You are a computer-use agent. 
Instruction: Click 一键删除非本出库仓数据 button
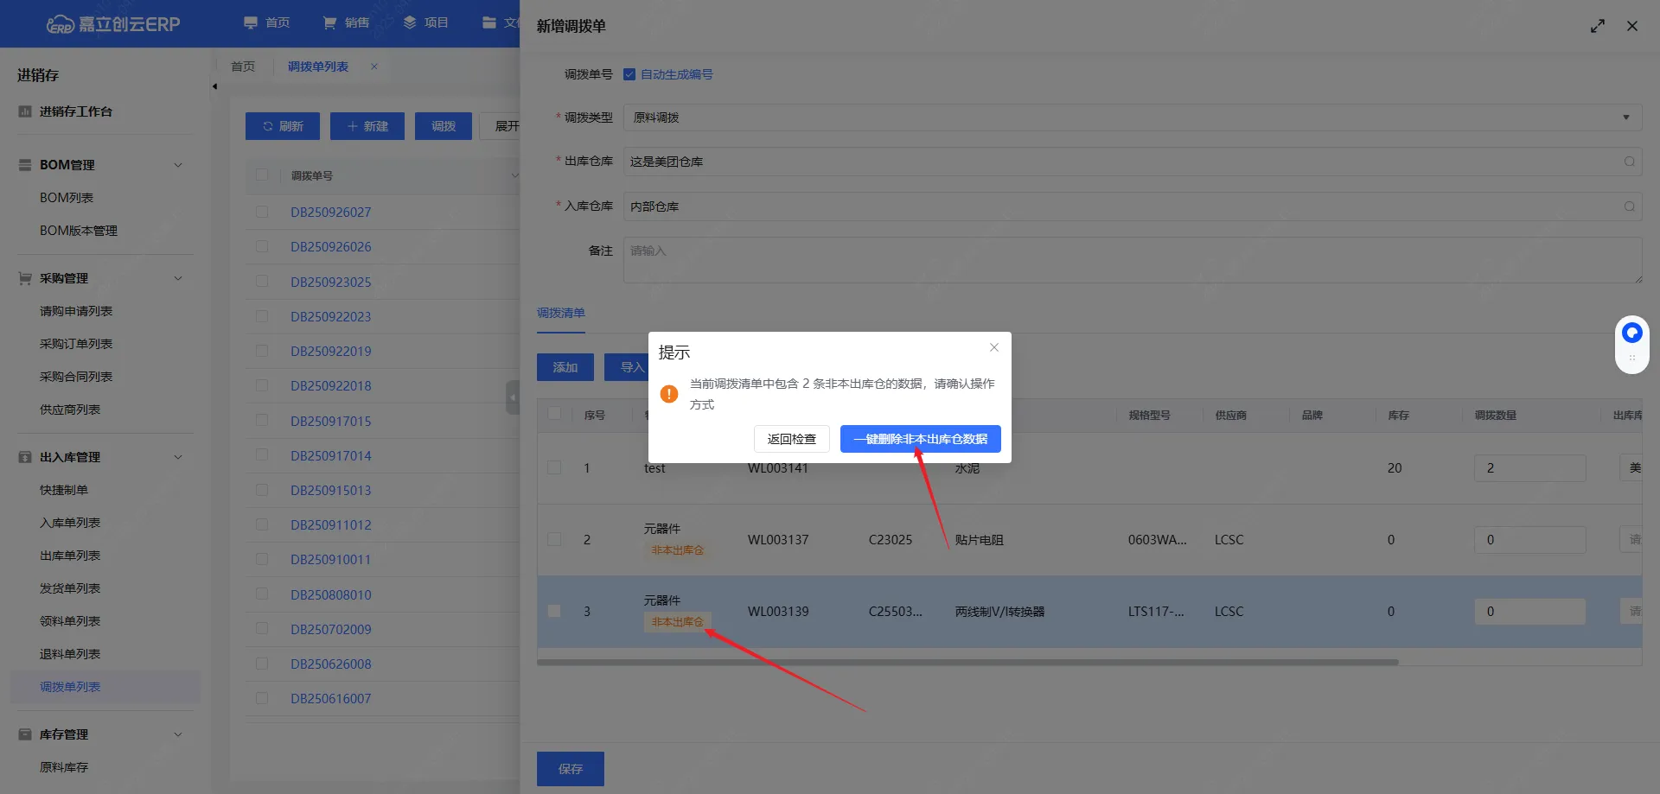(x=920, y=439)
